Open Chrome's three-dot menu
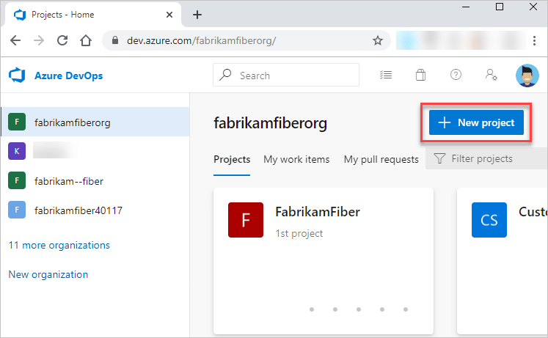This screenshot has height=338, width=548. coord(535,40)
